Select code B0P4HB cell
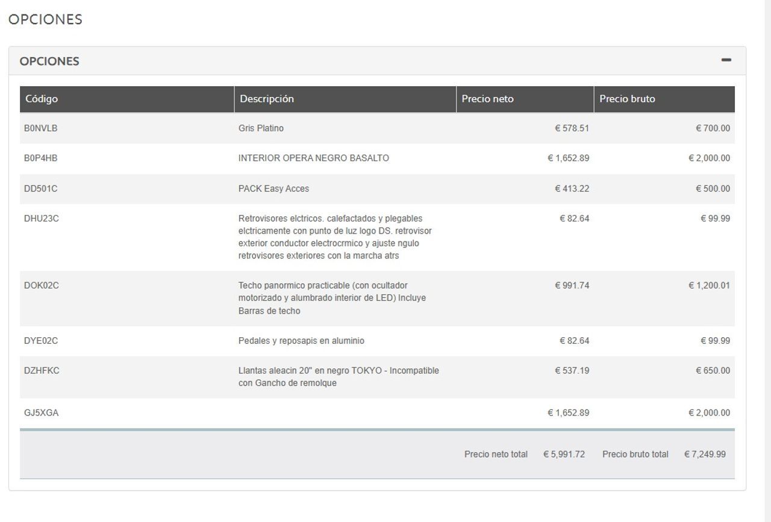771x522 pixels. coord(41,158)
